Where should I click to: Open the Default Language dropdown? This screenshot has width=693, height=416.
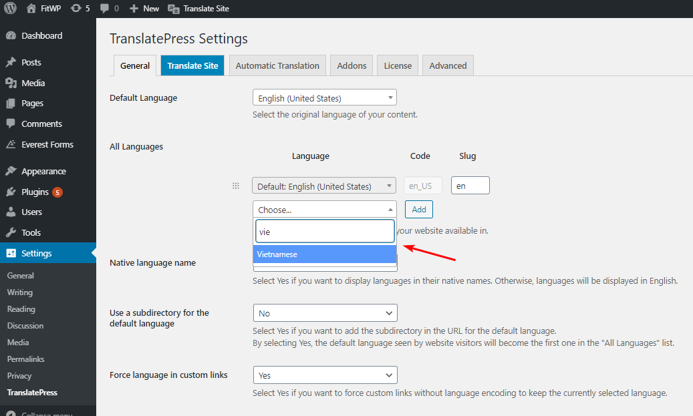[x=324, y=98]
